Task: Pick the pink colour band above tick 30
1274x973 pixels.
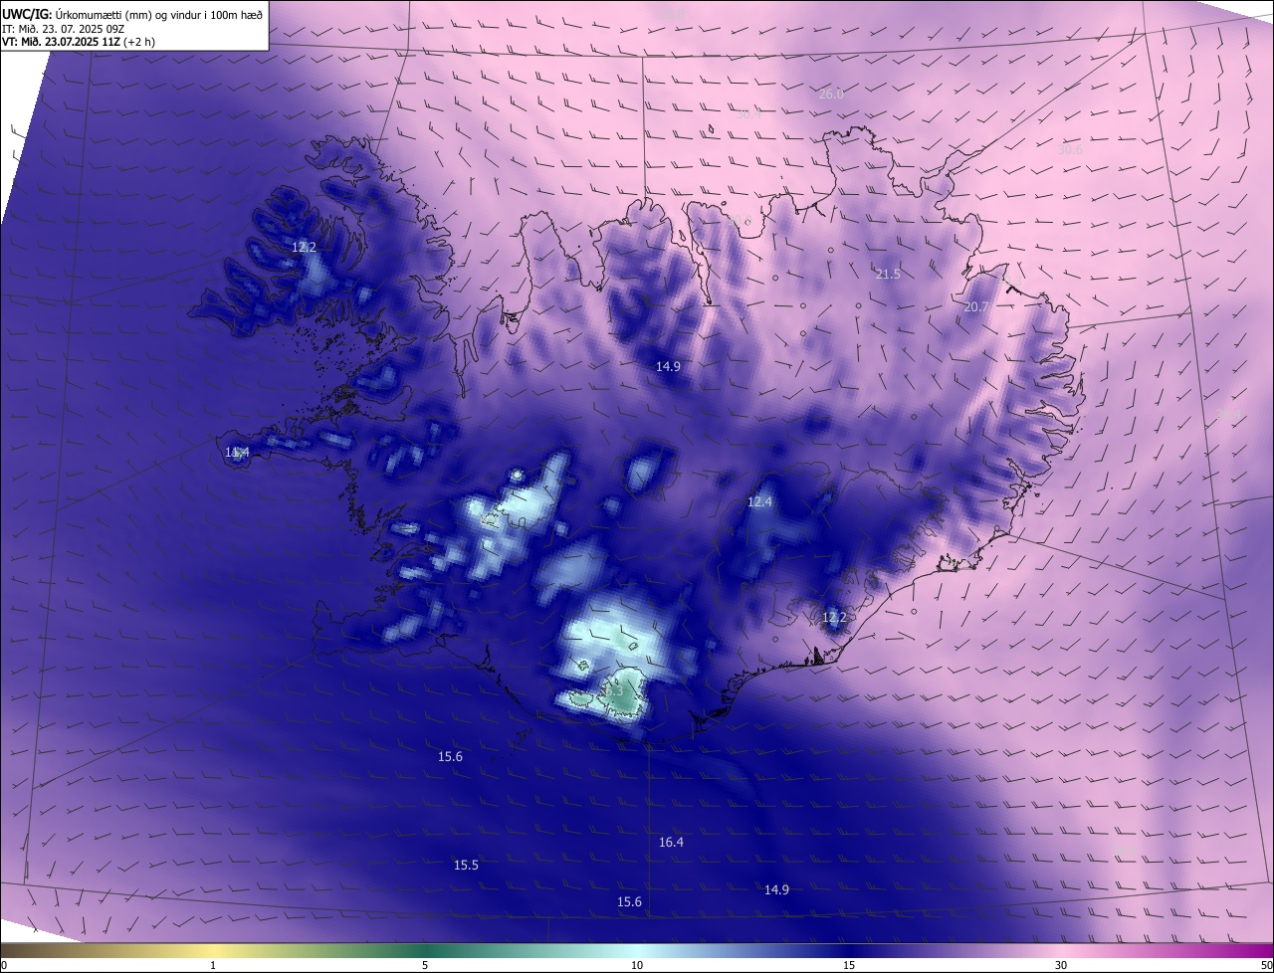Action: click(x=1061, y=950)
